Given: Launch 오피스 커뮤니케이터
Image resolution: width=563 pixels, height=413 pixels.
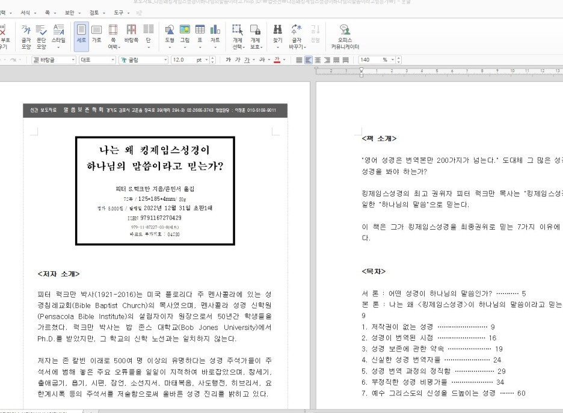Looking at the screenshot, I should [345, 36].
